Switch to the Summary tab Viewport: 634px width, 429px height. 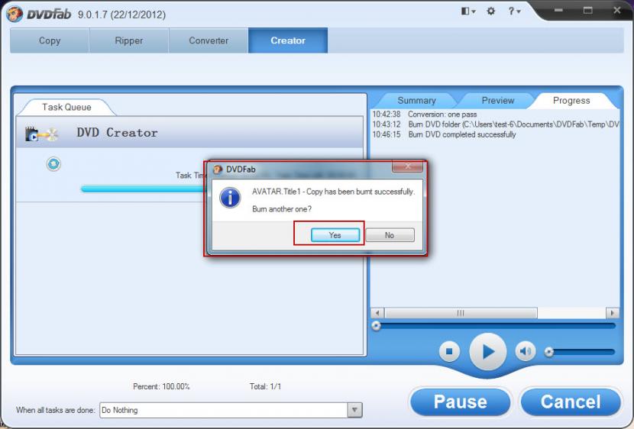416,101
